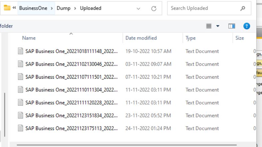Open Help with the question mark
This screenshot has width=262, height=147.
[247, 26]
